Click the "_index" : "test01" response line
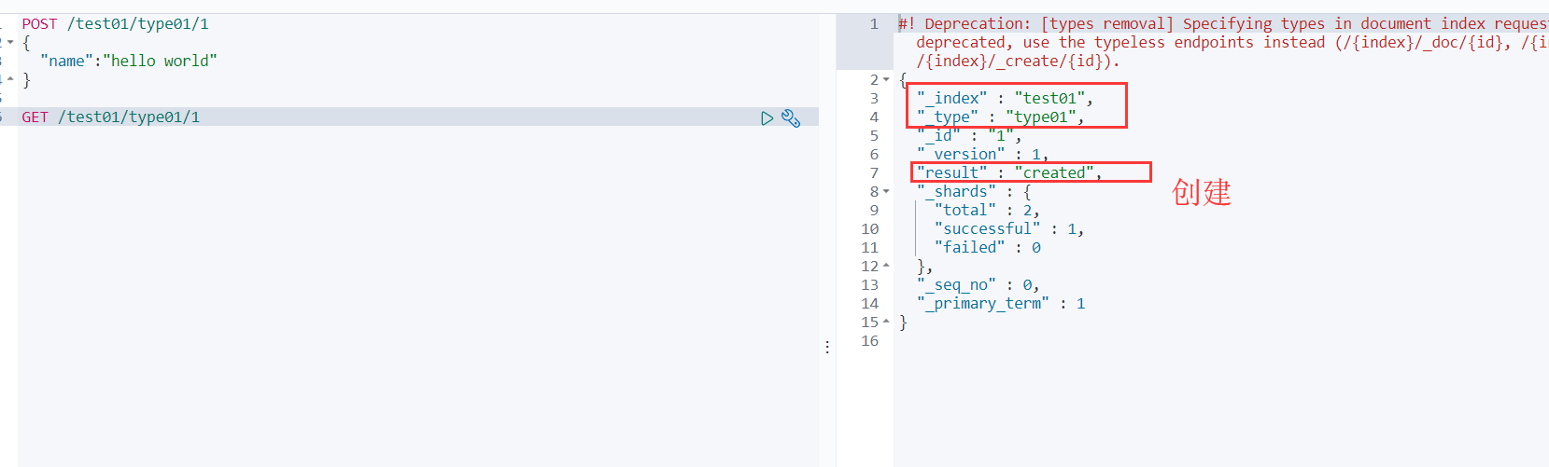The width and height of the screenshot is (1549, 467). 1005,99
